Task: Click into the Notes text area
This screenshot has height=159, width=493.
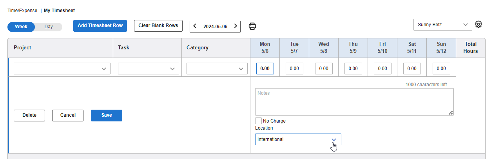Action: tap(354, 102)
